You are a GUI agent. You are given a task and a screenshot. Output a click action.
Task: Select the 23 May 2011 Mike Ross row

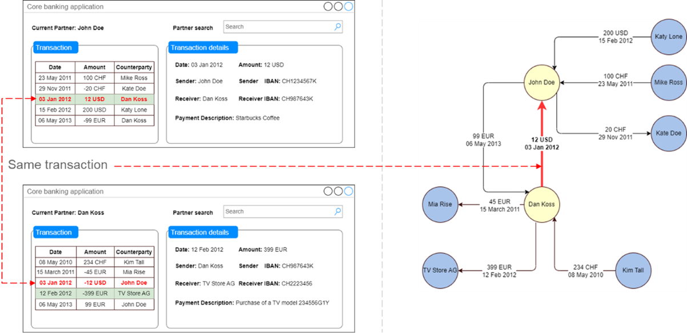pyautogui.click(x=94, y=78)
